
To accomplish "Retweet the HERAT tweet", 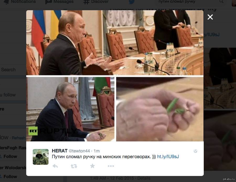I will [74, 166].
